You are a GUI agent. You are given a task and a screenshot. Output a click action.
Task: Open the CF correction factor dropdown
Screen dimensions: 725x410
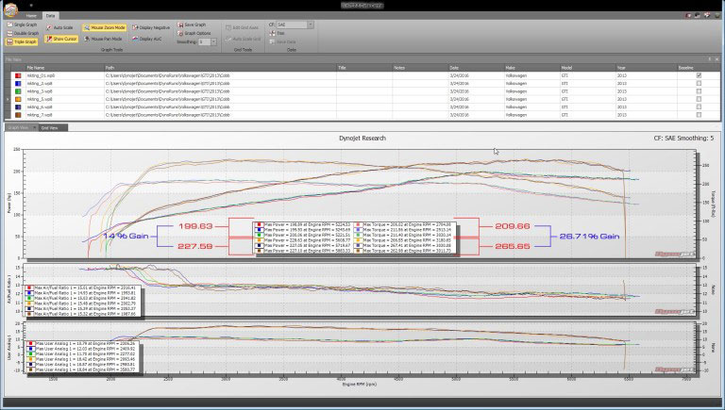click(x=311, y=25)
